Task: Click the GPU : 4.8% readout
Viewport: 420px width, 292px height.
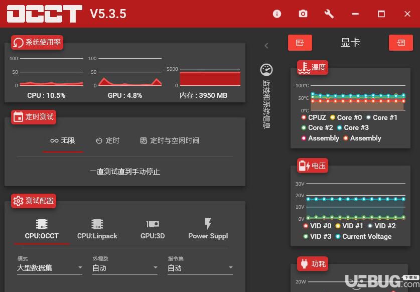Action: (x=125, y=96)
